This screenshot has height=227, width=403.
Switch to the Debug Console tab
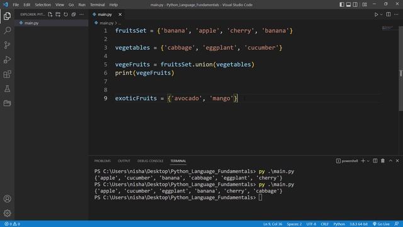point(150,161)
